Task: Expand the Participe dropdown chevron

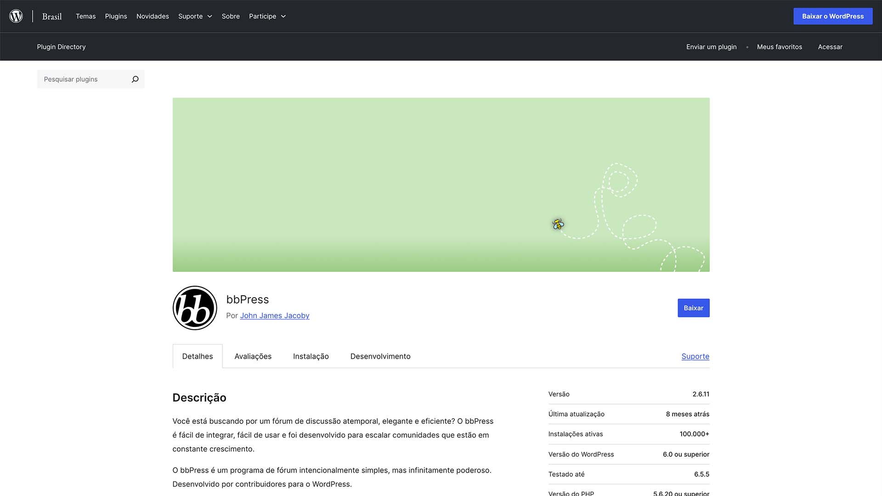Action: coord(283,16)
